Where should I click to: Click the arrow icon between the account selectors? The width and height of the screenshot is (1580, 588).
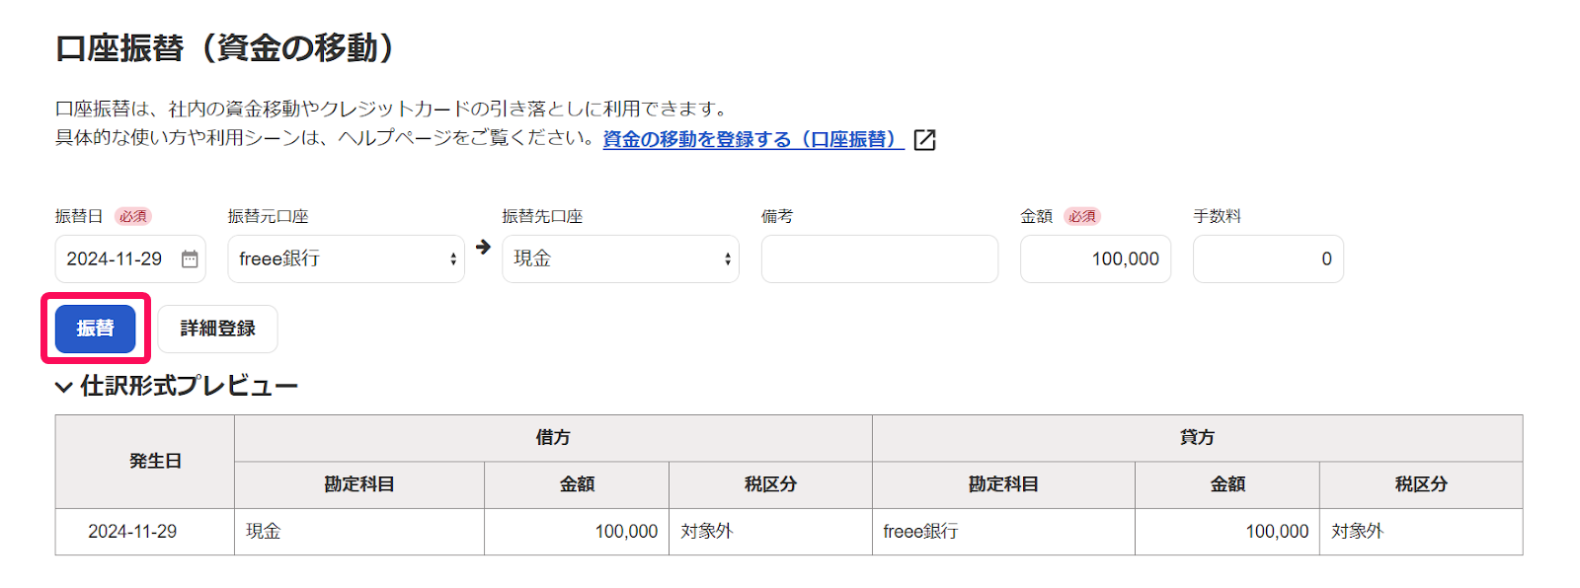pos(483,248)
